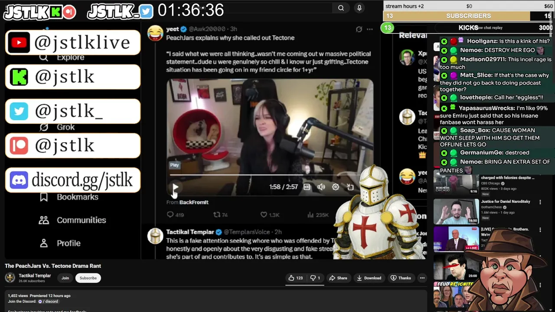Open menu for Justice for Daniel Naroditsky video

(540, 202)
